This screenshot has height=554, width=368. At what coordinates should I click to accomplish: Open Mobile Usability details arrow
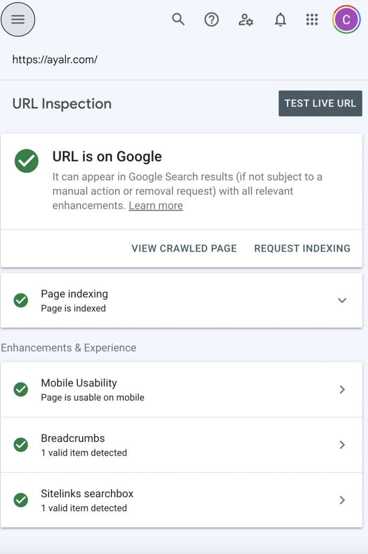coord(342,390)
